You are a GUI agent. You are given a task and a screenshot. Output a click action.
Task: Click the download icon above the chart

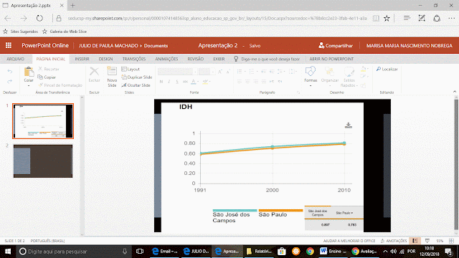pos(349,125)
